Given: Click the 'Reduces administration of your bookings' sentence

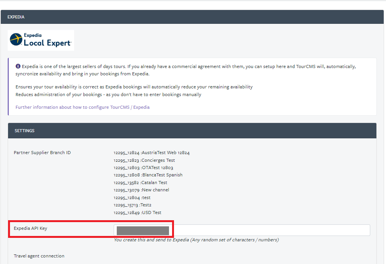Looking at the screenshot, I should 108,95.
